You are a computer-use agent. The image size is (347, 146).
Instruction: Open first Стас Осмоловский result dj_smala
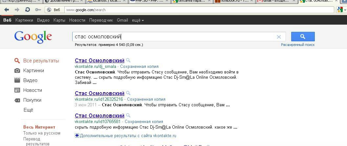tap(99, 60)
